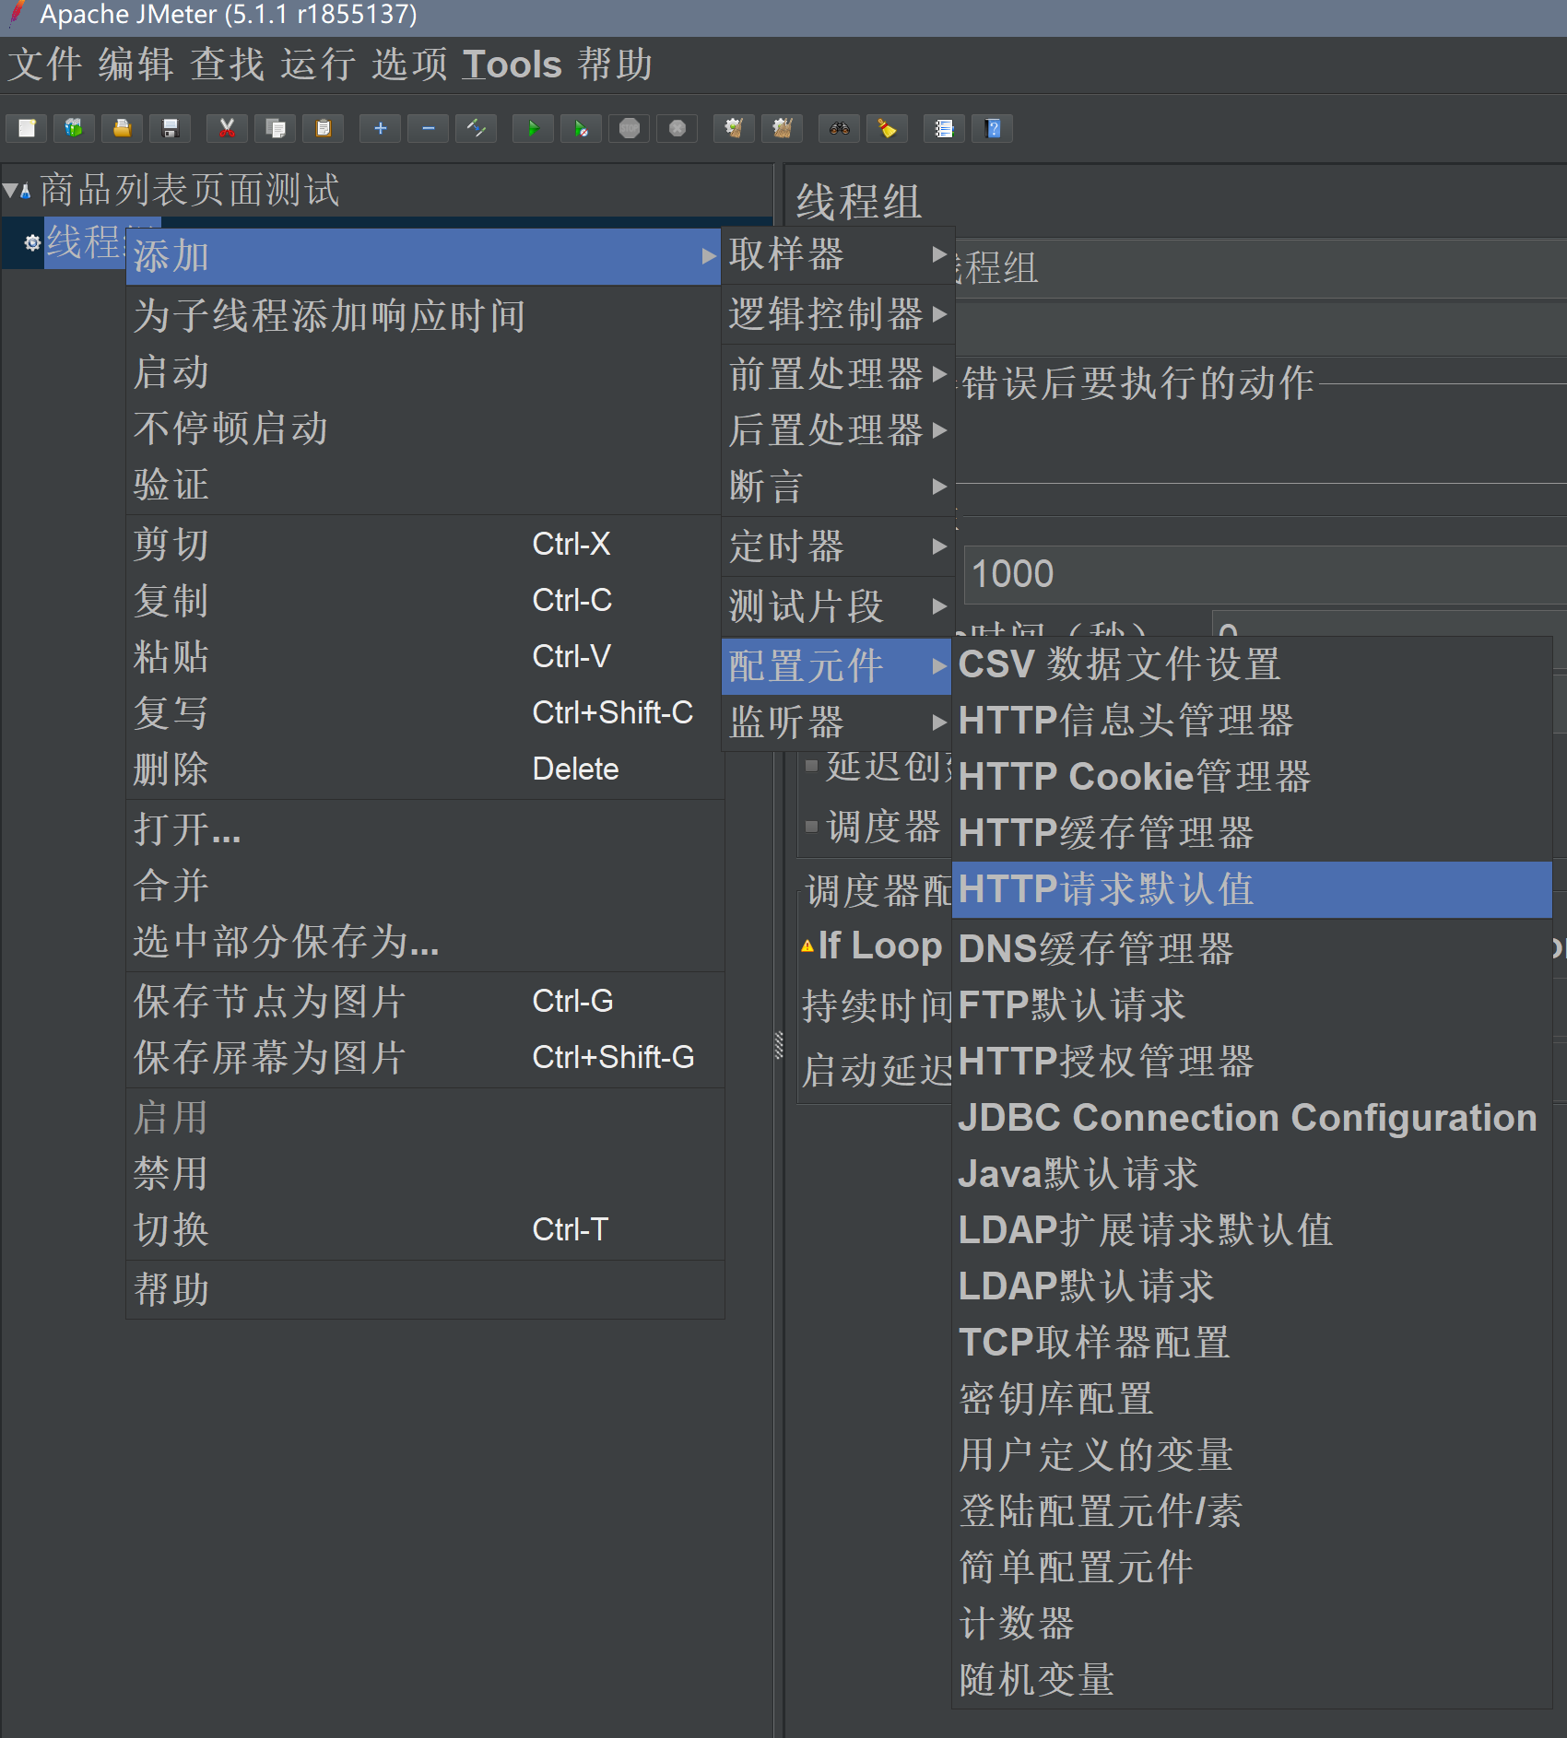Click Start no pauses icon

(x=581, y=128)
